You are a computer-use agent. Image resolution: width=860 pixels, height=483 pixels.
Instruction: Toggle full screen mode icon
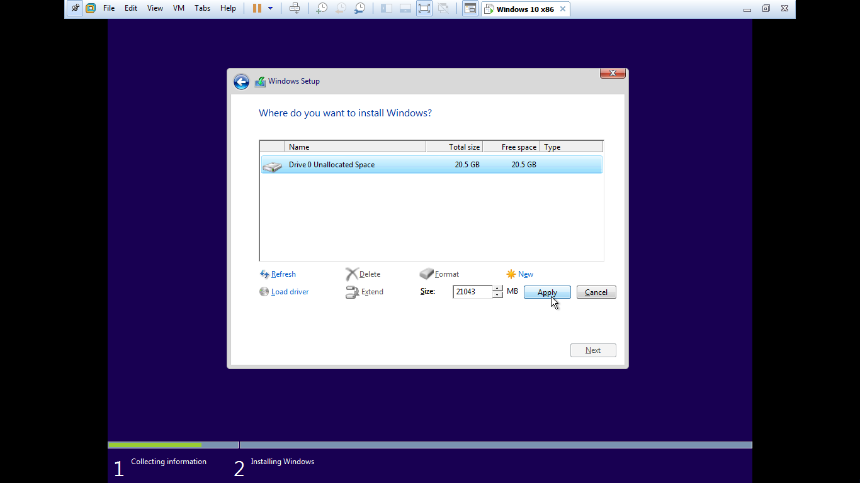[x=424, y=8]
